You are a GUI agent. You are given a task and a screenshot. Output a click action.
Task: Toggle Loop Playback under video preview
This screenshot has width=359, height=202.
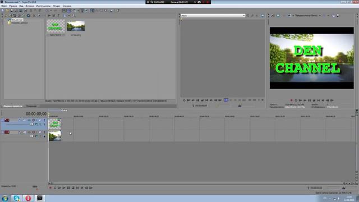click(296, 100)
